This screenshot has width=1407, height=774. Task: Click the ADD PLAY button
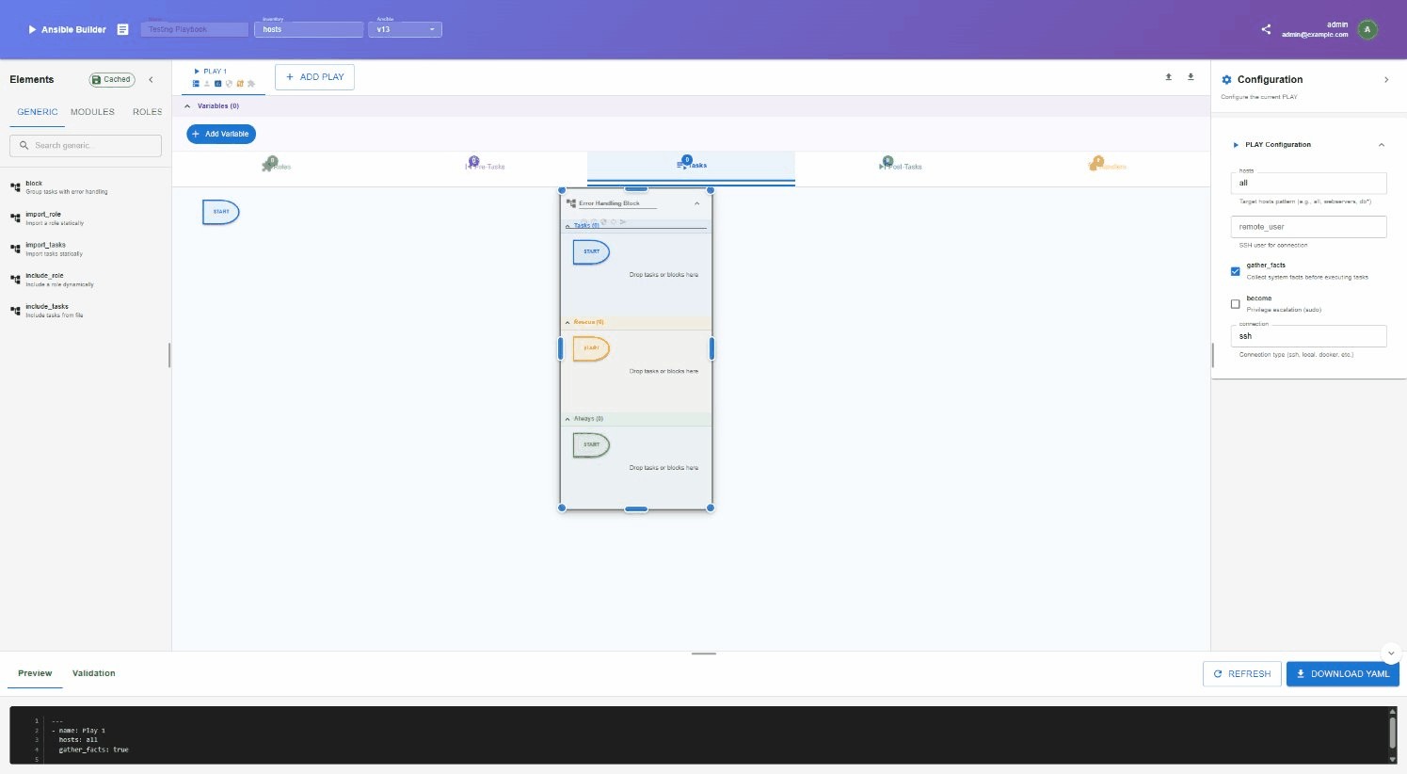[314, 77]
